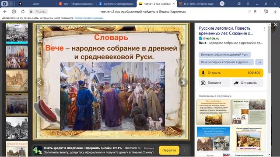Select black-and-white left thumbnail
Screen dimensions: 280x157
17,128
